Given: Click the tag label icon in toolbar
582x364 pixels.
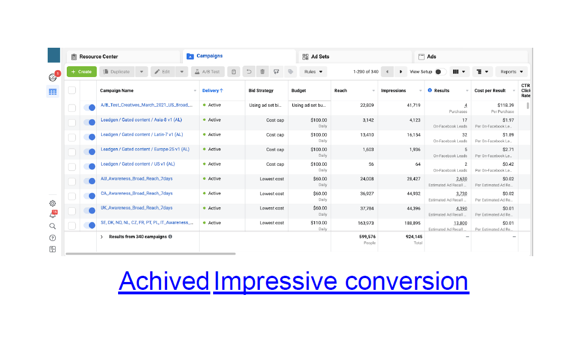Looking at the screenshot, I should (290, 72).
